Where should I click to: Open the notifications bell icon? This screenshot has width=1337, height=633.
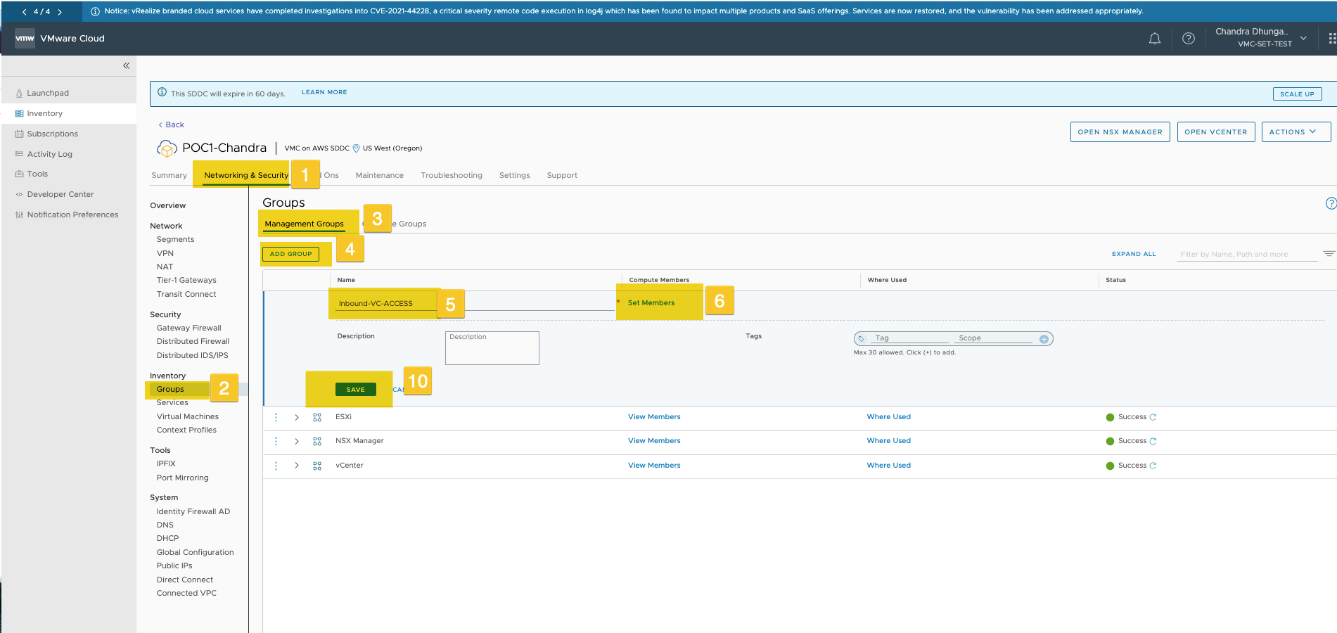(1154, 39)
